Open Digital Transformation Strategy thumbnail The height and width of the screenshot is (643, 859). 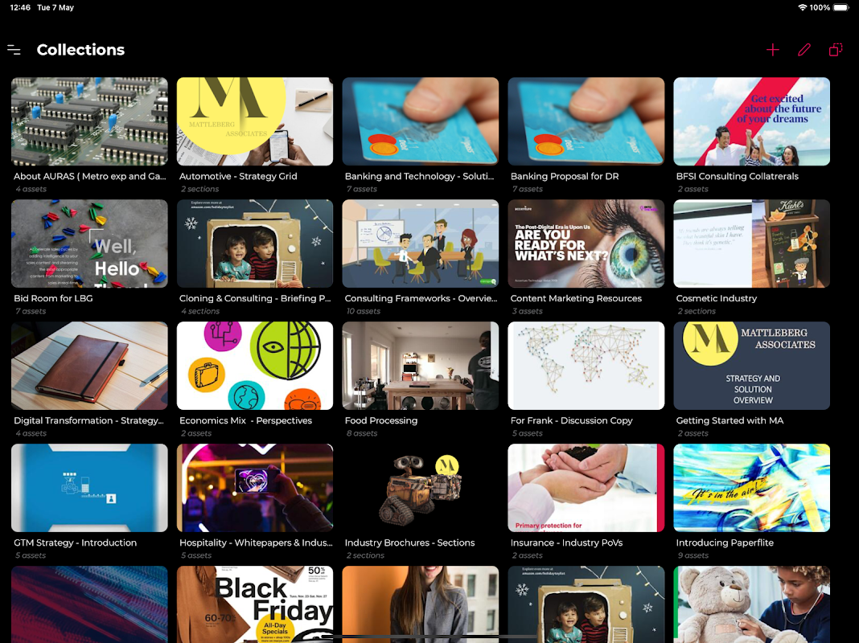pos(89,366)
